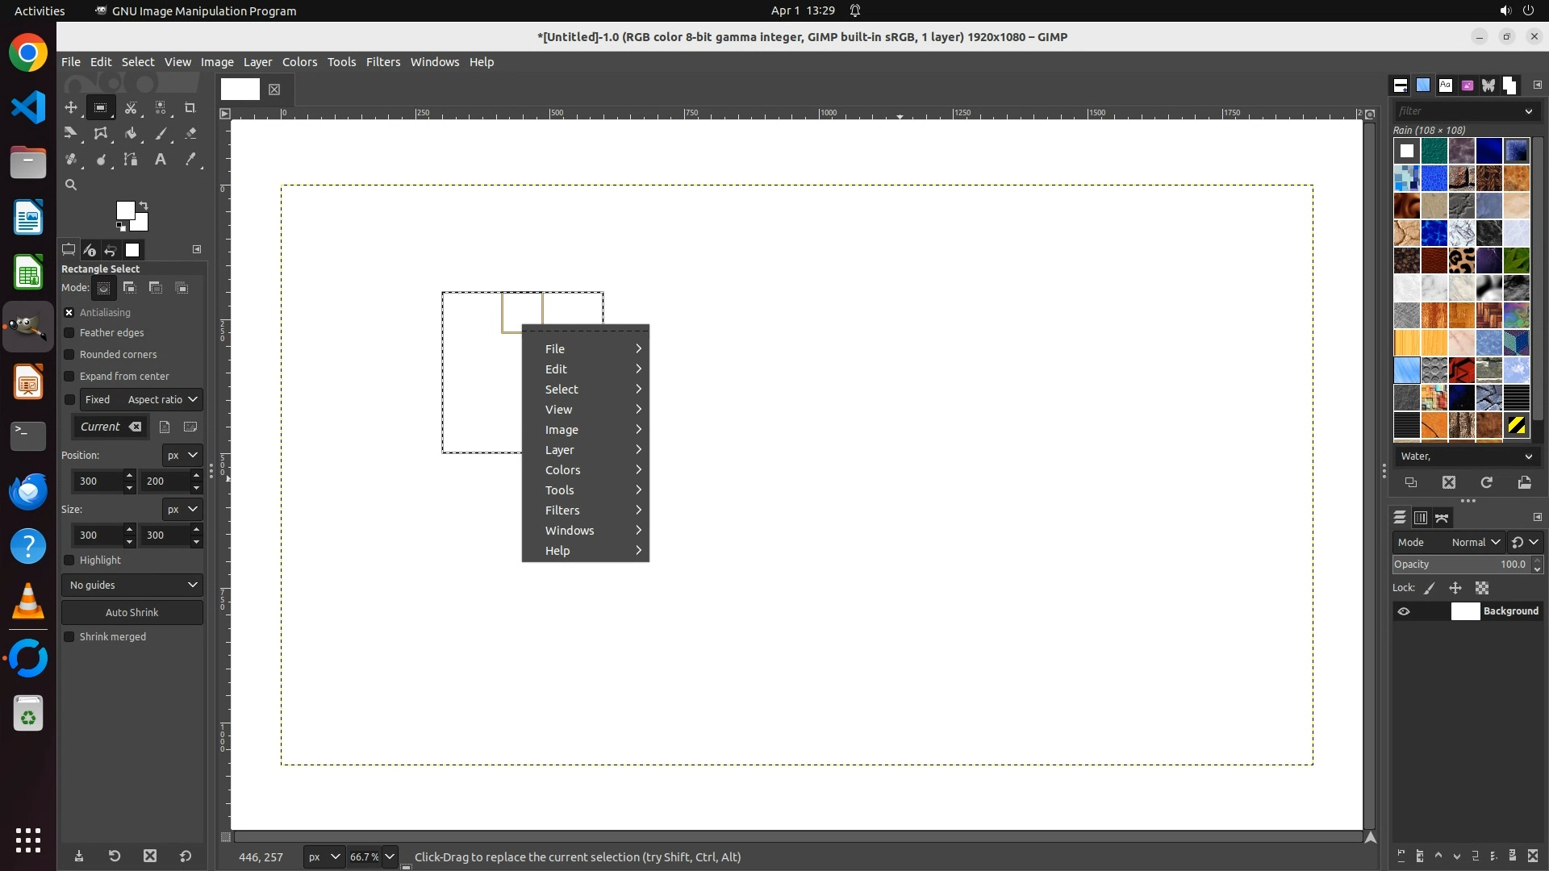Select the Text tool
This screenshot has width=1549, height=871.
[161, 160]
